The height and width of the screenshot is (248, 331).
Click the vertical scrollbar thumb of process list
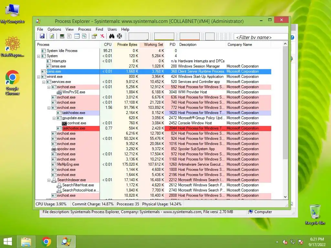coord(285,103)
